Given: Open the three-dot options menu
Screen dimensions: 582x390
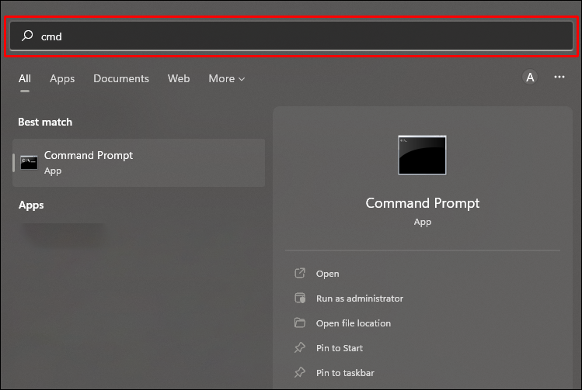Looking at the screenshot, I should click(559, 78).
